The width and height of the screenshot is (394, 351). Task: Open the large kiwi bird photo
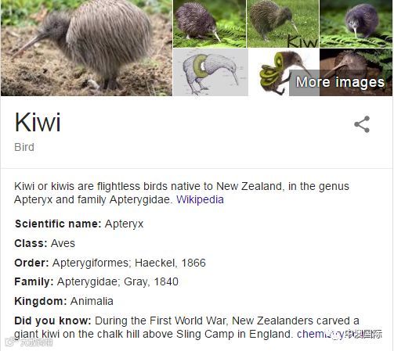[86, 48]
